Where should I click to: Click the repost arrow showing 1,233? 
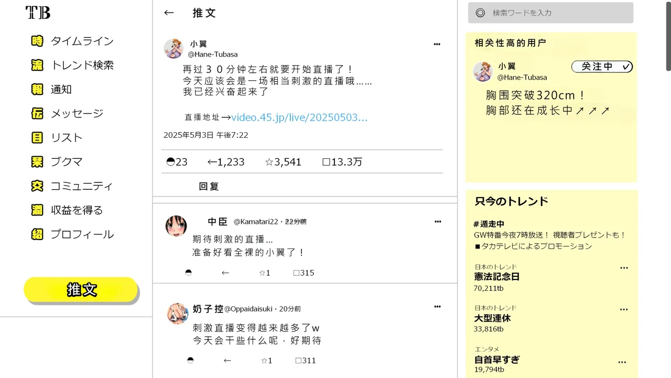point(212,162)
